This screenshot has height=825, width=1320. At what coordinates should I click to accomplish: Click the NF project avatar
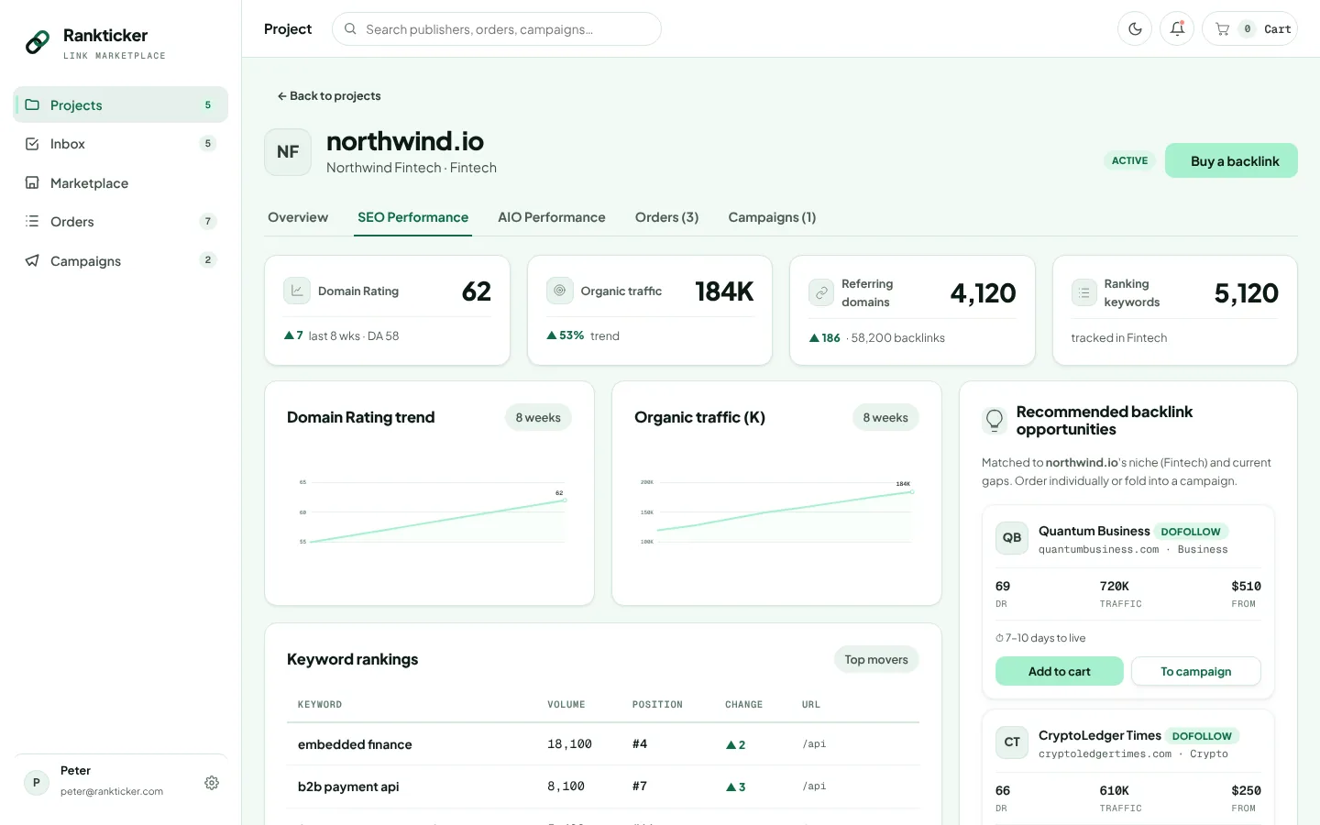click(288, 152)
